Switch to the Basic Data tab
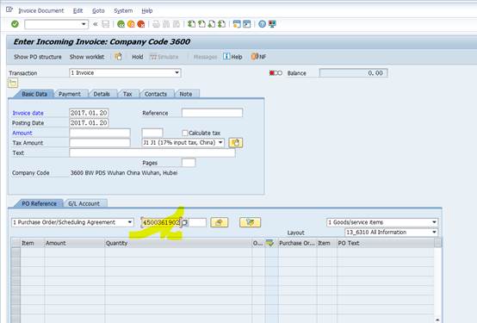Screen dimensions: 477x323 pos(34,94)
